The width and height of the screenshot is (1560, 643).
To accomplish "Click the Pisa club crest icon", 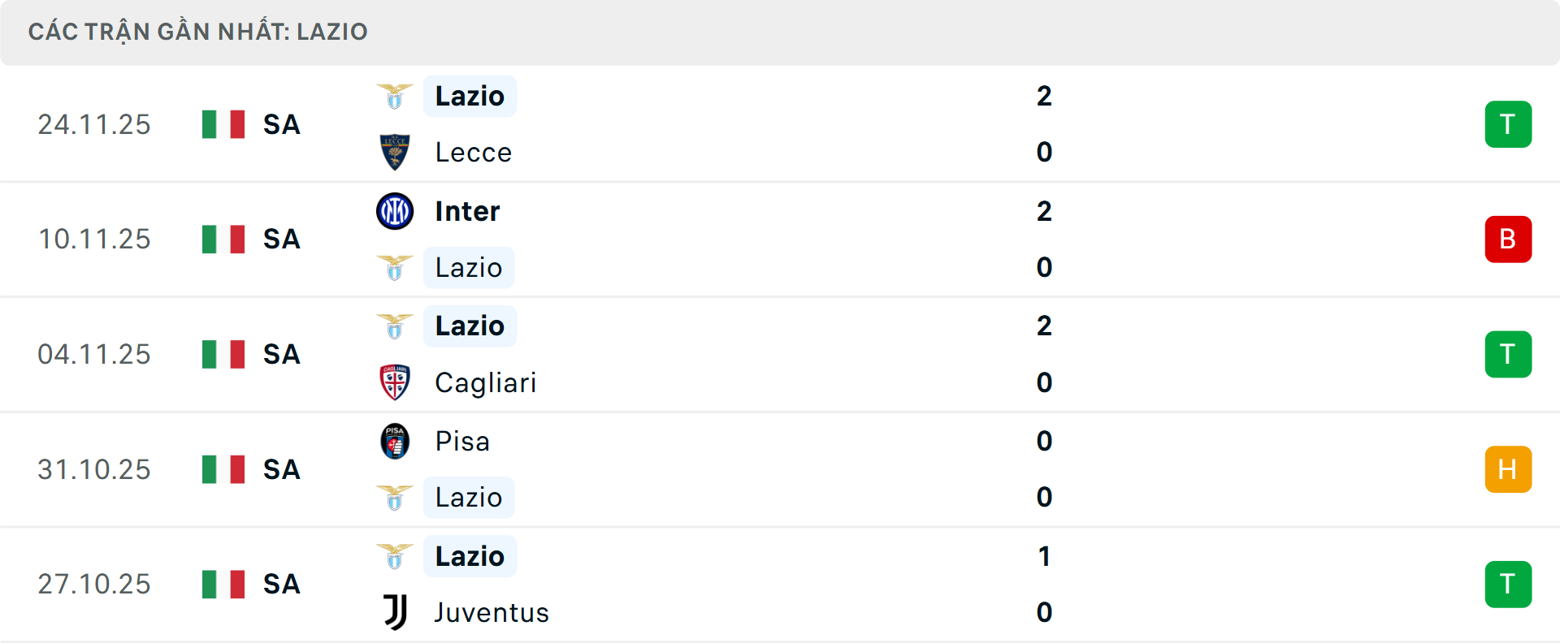I will click(x=395, y=442).
